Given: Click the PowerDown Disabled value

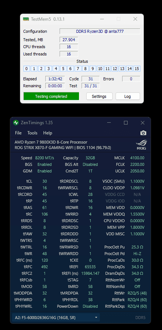Looking at the screenshot, I should pos(90,306).
